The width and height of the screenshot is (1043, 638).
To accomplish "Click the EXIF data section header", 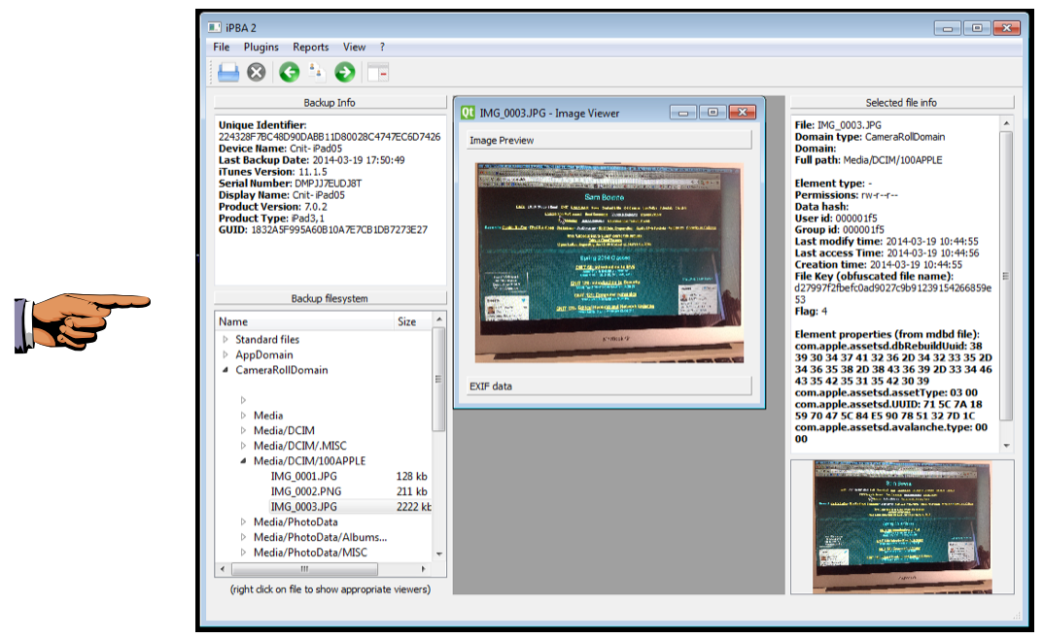I will coord(608,386).
